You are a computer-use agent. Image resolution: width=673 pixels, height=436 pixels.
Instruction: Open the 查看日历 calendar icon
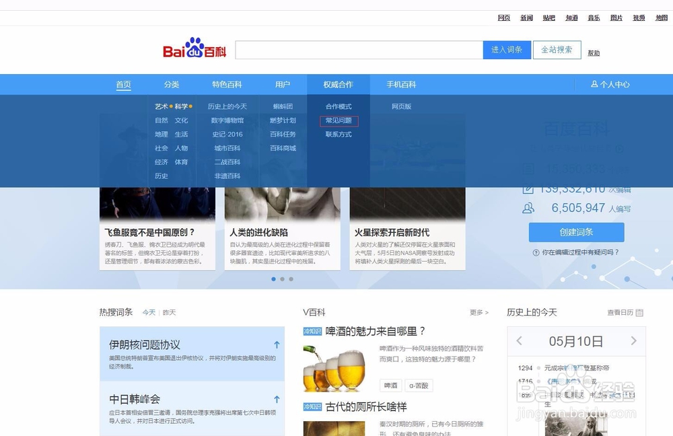639,312
